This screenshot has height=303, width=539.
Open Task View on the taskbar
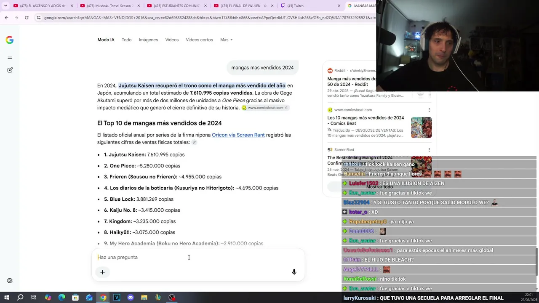tap(34, 298)
